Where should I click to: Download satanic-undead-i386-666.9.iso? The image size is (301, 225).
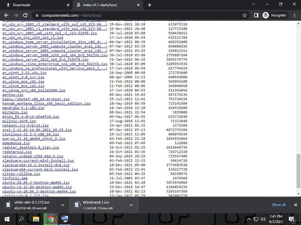pyautogui.click(x=33, y=156)
